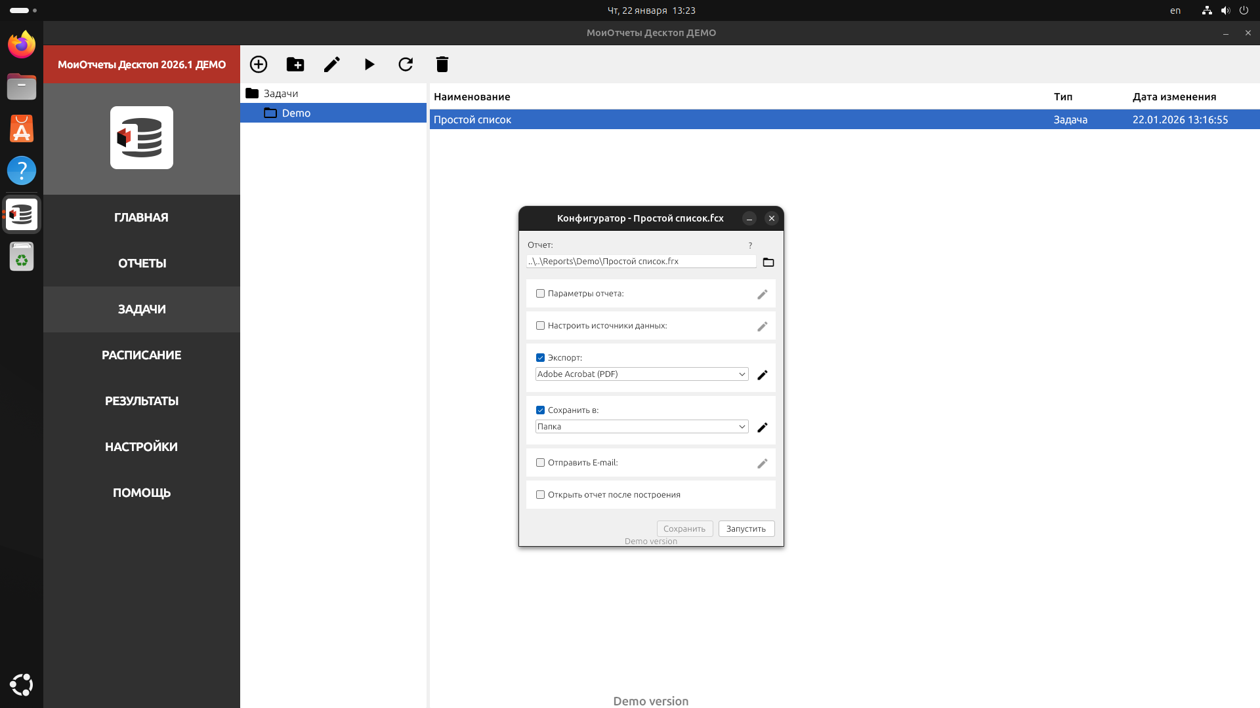Open the Adobe Acrobat (PDF) export dropdown
This screenshot has height=708, width=1260.
[641, 374]
